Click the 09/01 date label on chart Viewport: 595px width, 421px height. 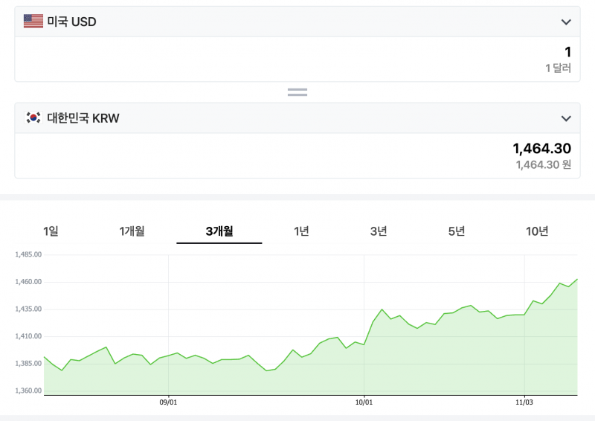[168, 402]
